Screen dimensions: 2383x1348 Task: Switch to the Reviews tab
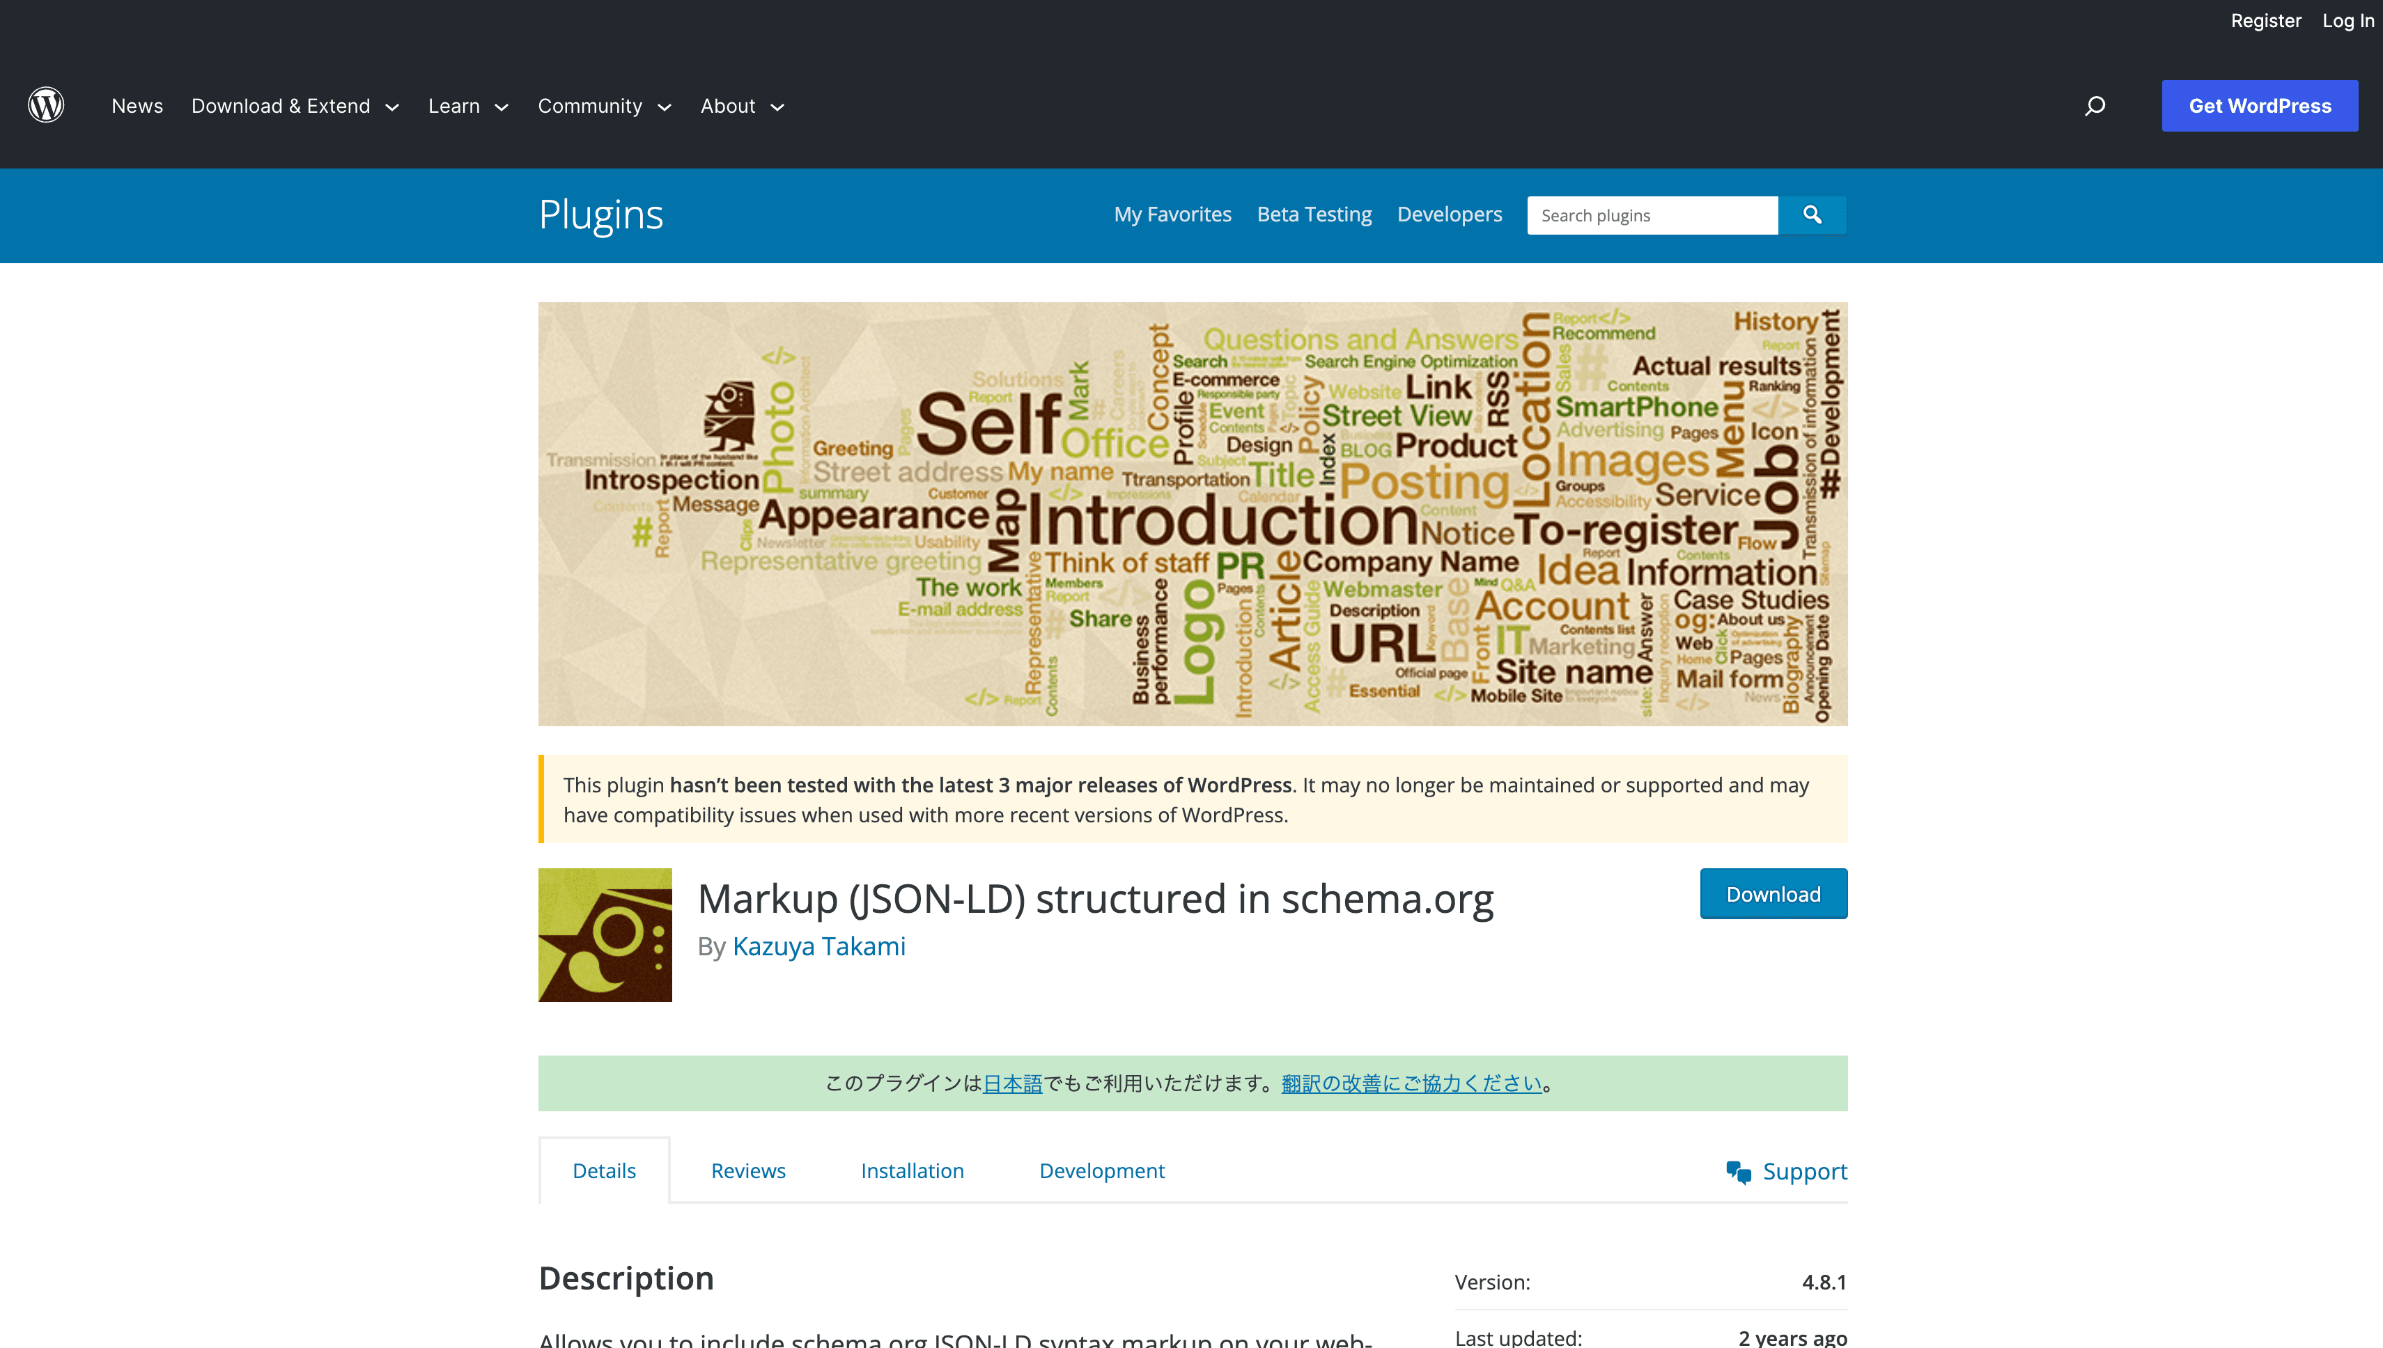[x=748, y=1170]
